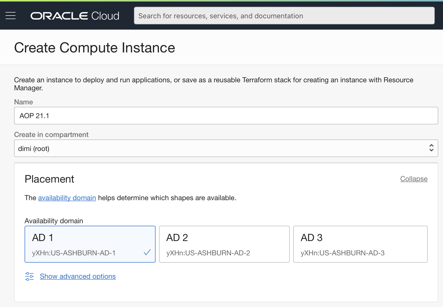Click the "Placement" section heading
This screenshot has height=307, width=443.
point(49,179)
